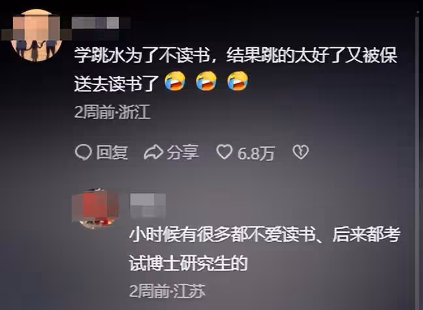Image resolution: width=423 pixels, height=310 pixels.
Task: Click the reply's second line 试博士研究生的
Action: pyautogui.click(x=188, y=263)
